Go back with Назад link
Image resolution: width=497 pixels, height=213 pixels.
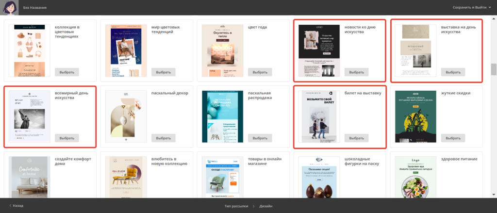coord(16,206)
